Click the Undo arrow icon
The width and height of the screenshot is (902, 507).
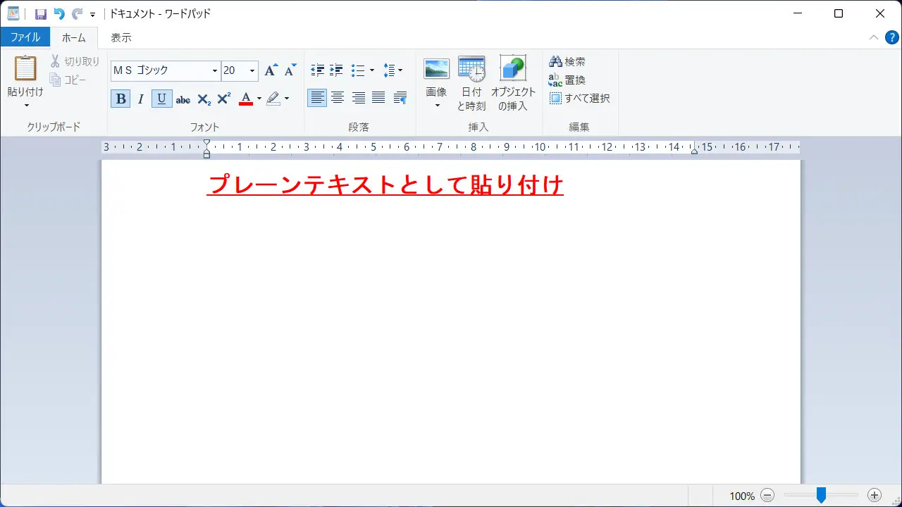click(x=59, y=14)
